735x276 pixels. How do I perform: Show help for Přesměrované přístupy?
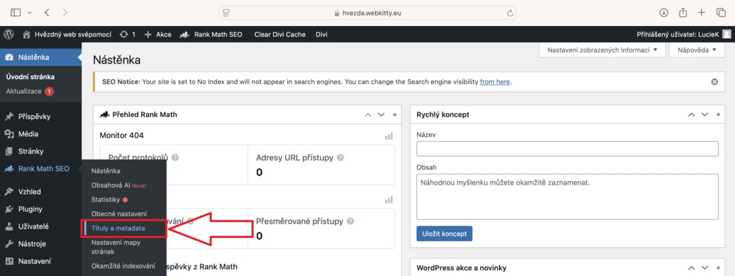(x=350, y=221)
